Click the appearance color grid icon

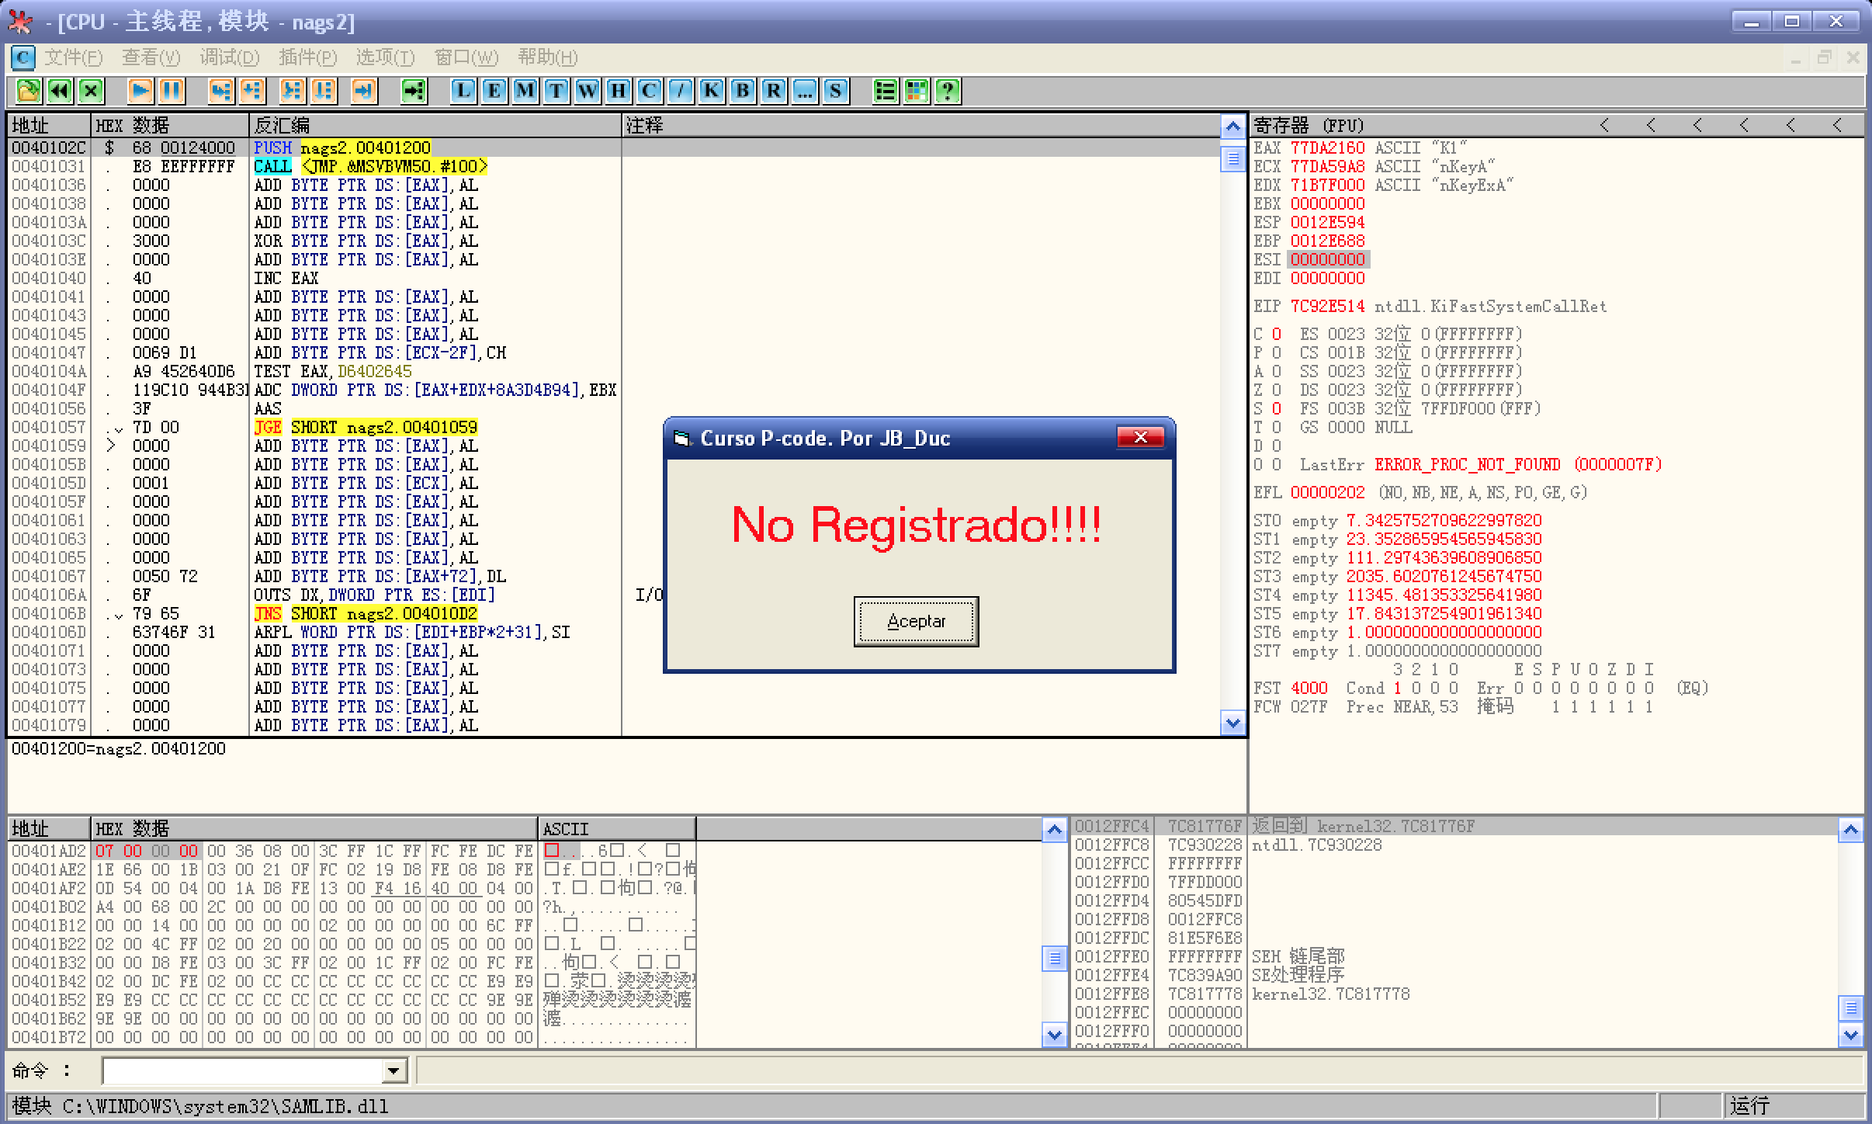917,92
